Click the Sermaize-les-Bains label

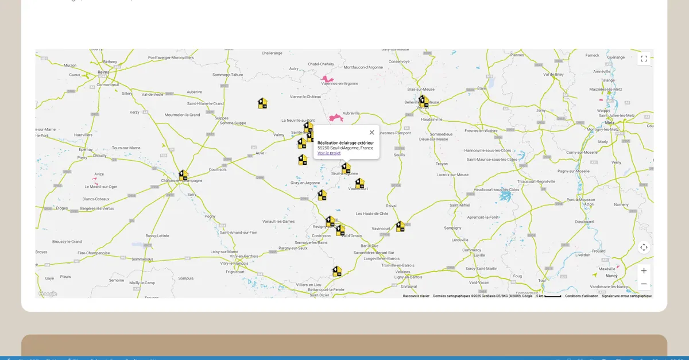(x=311, y=242)
